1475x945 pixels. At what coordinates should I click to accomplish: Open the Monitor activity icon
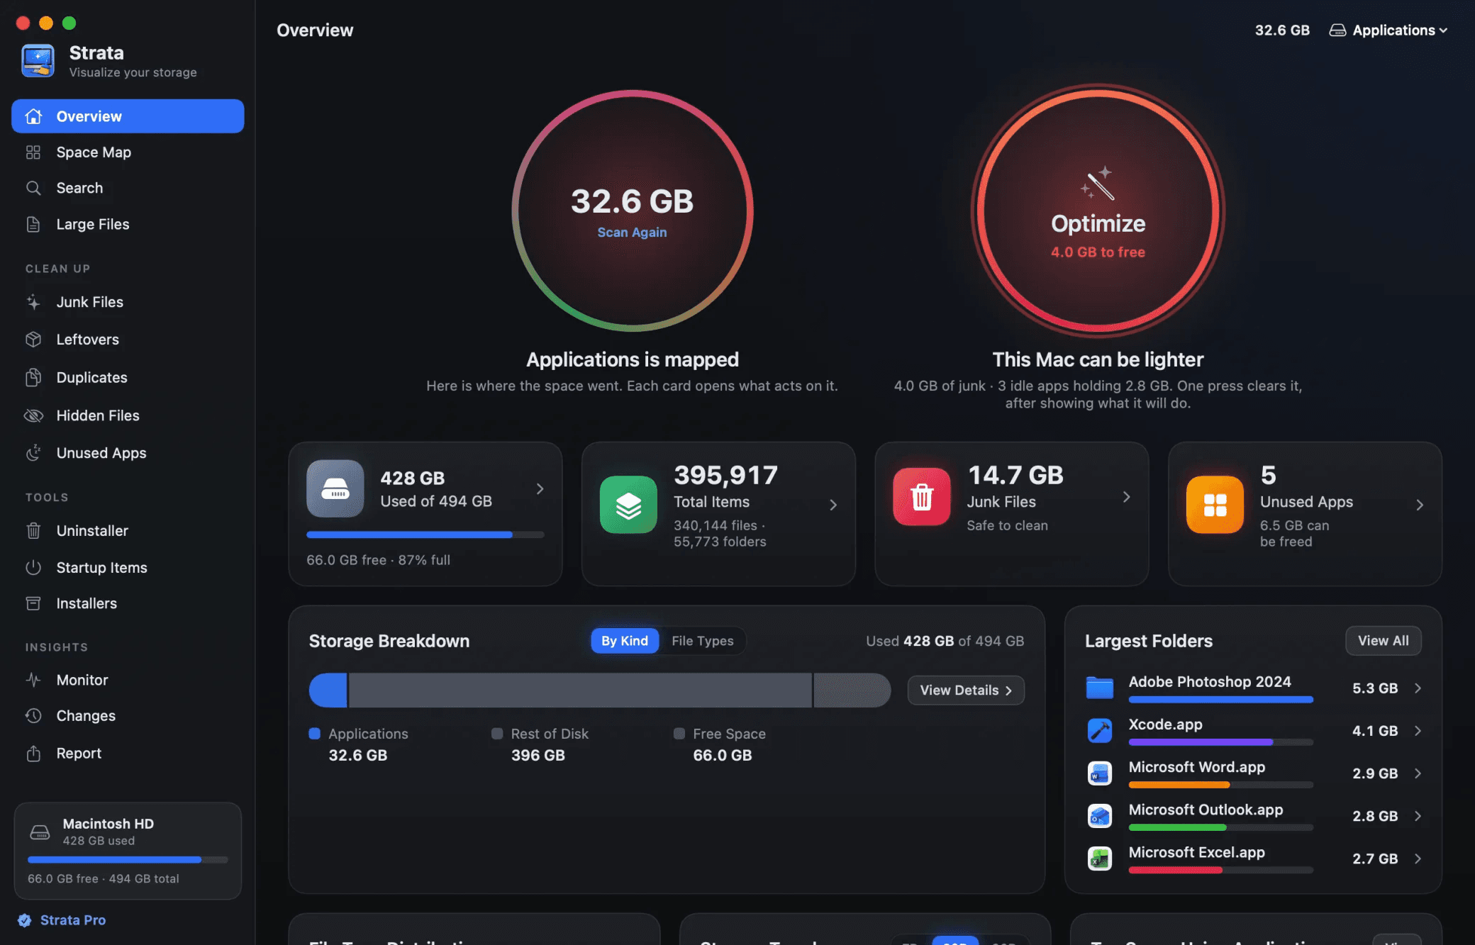click(x=33, y=680)
